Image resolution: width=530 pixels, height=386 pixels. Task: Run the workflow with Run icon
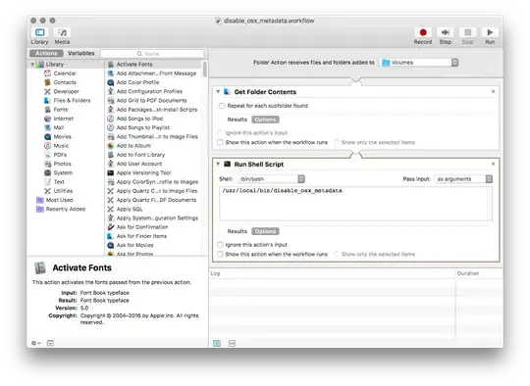point(490,32)
